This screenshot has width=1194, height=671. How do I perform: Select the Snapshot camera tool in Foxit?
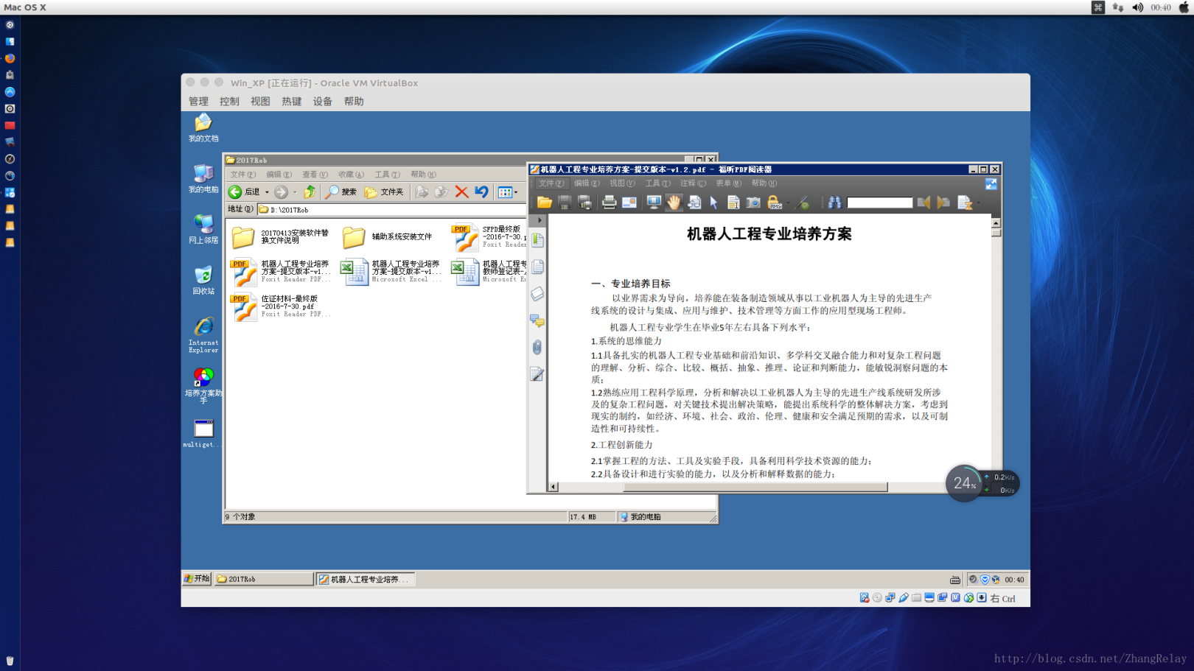pos(753,202)
